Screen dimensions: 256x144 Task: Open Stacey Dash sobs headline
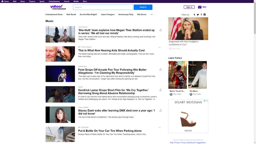coord(117,112)
